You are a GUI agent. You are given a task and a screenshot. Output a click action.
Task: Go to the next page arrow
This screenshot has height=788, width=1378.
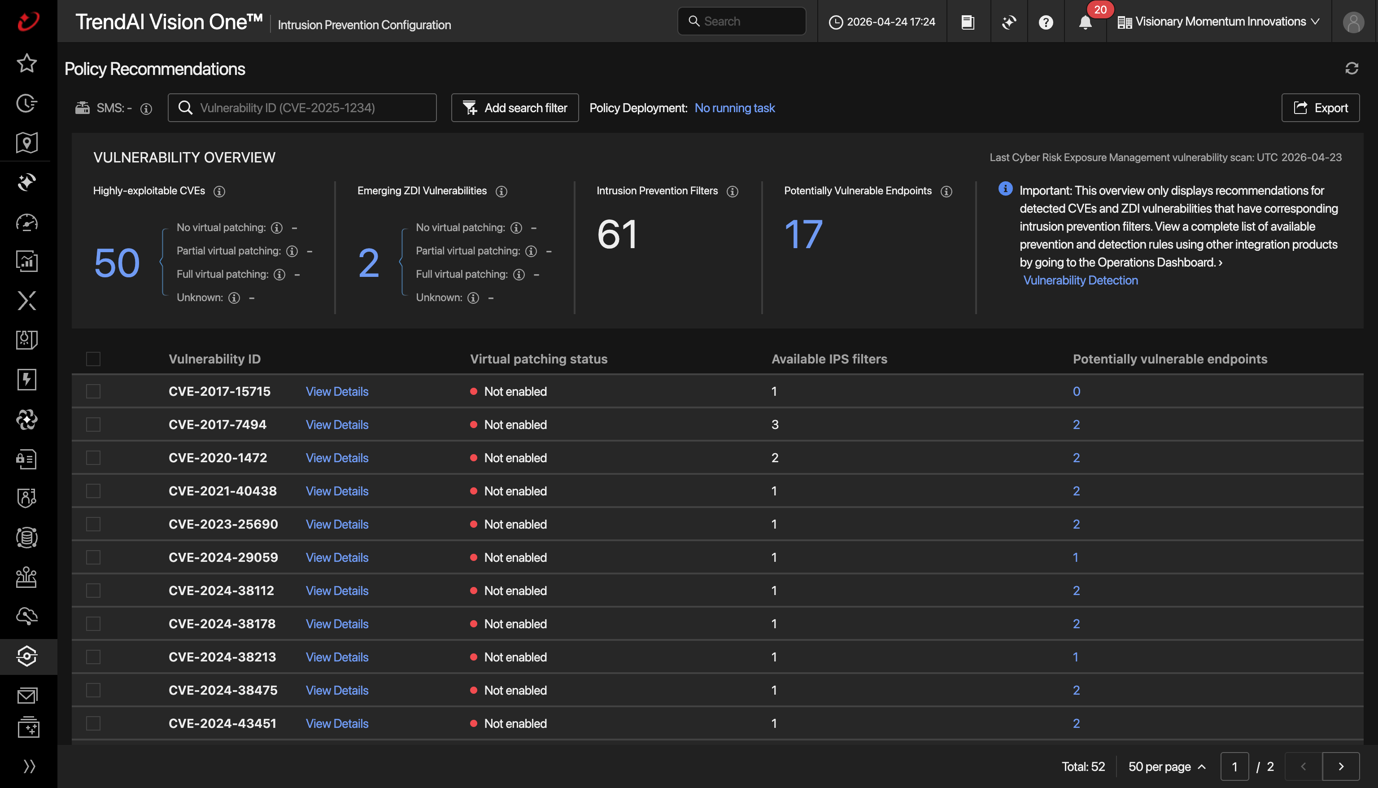click(x=1341, y=766)
